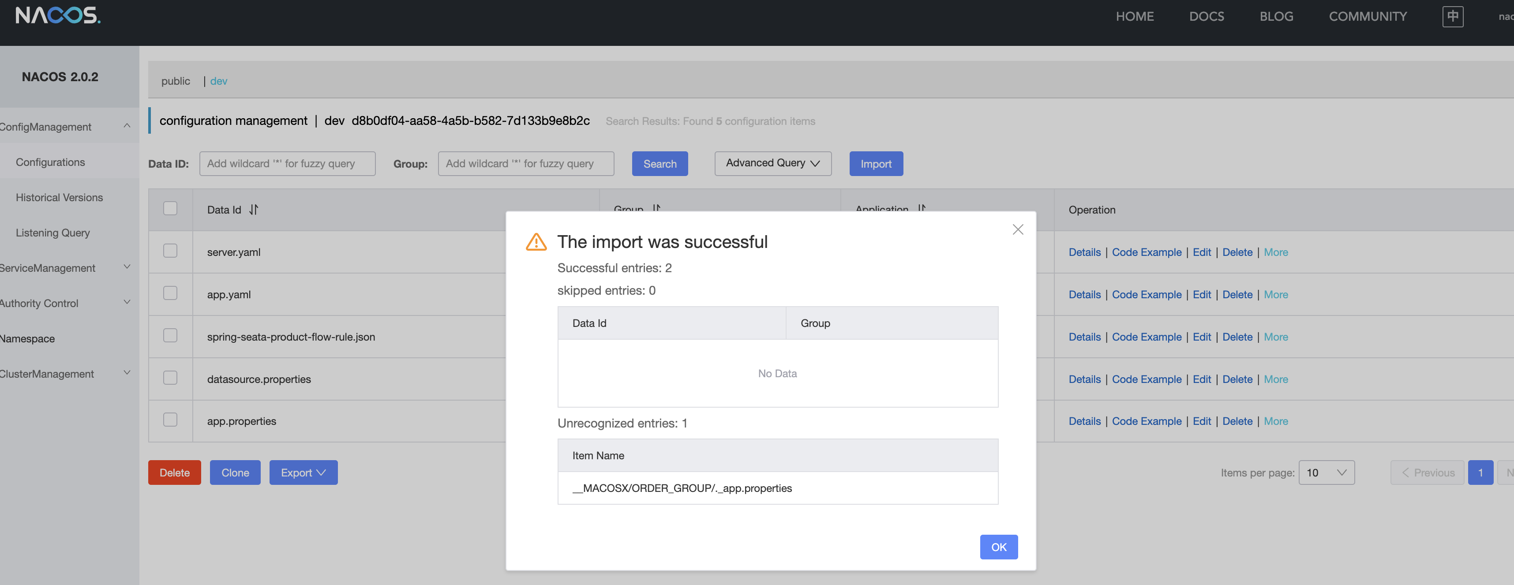Open the Export dropdown button
Viewport: 1514px width, 585px height.
coord(303,472)
